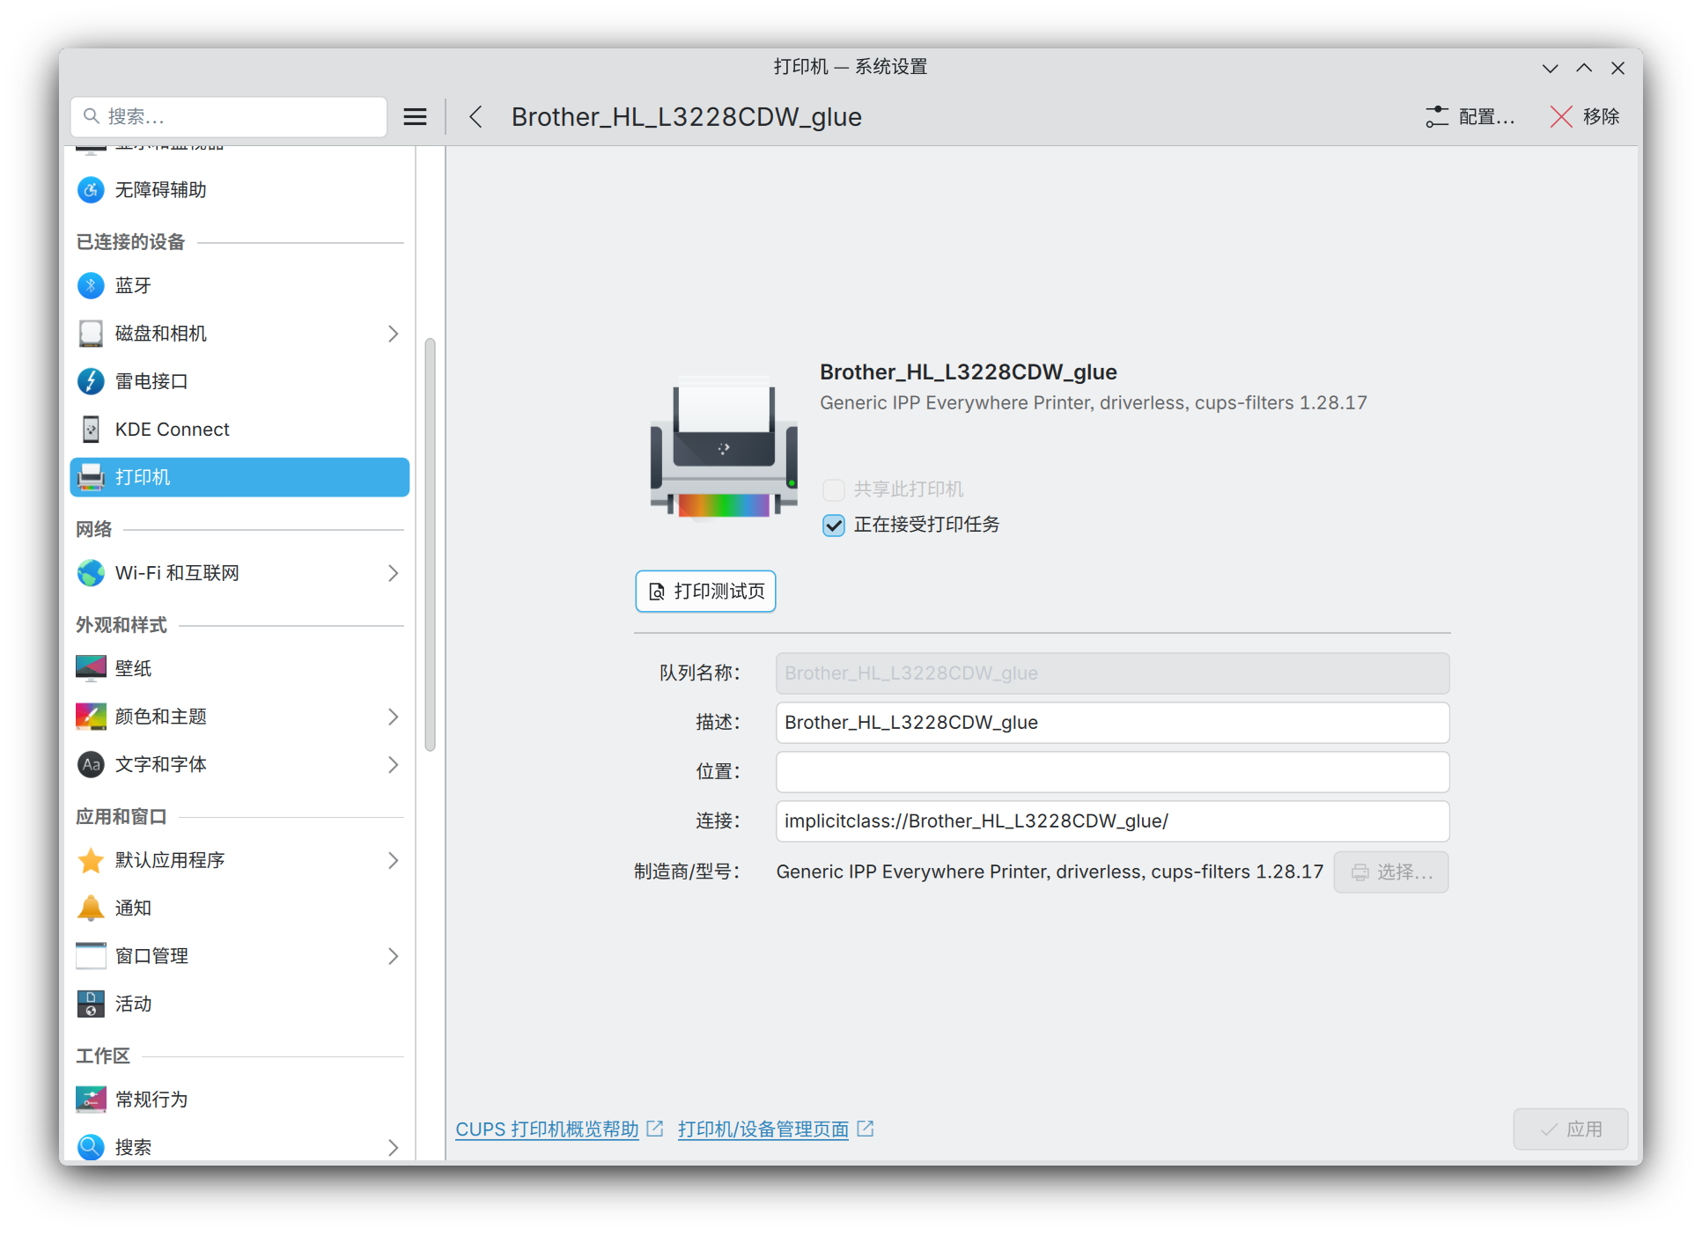Screen dimensions: 1702x1236
Task: Click the 应用 apply button
Action: (x=1571, y=1129)
